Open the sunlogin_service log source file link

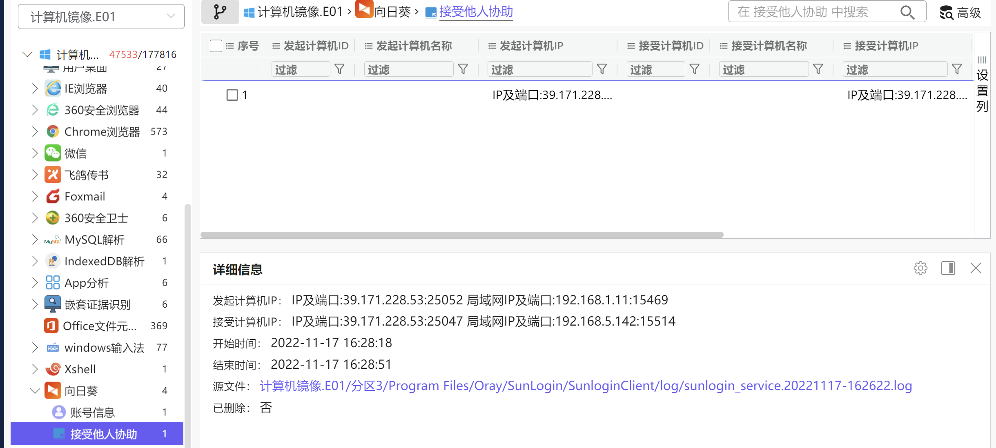tap(586, 386)
